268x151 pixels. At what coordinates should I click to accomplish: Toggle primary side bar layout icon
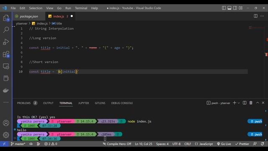click(x=224, y=8)
